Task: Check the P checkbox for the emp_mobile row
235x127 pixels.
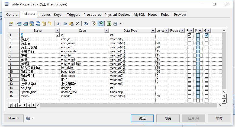Action: 189,51
